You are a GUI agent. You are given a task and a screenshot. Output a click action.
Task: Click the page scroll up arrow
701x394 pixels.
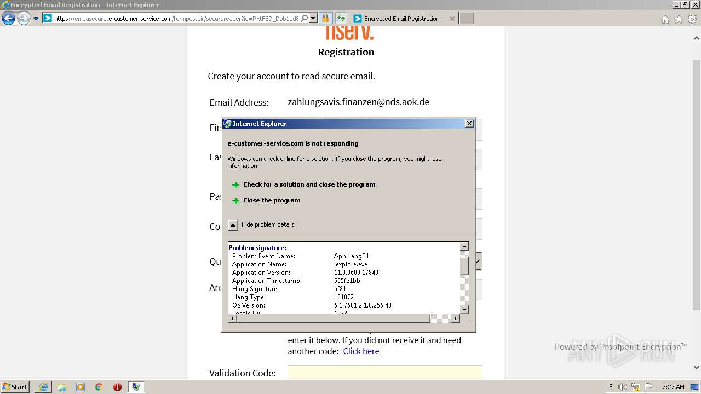pyautogui.click(x=697, y=39)
